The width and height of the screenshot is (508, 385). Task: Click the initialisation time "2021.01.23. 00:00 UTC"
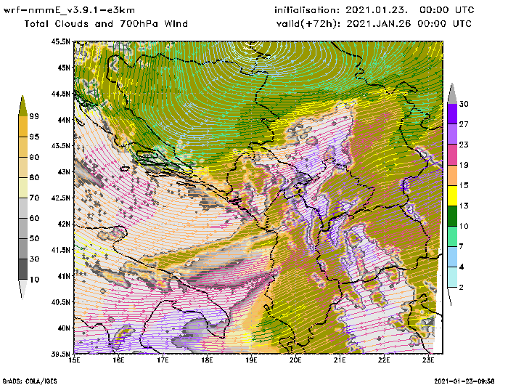click(x=410, y=10)
